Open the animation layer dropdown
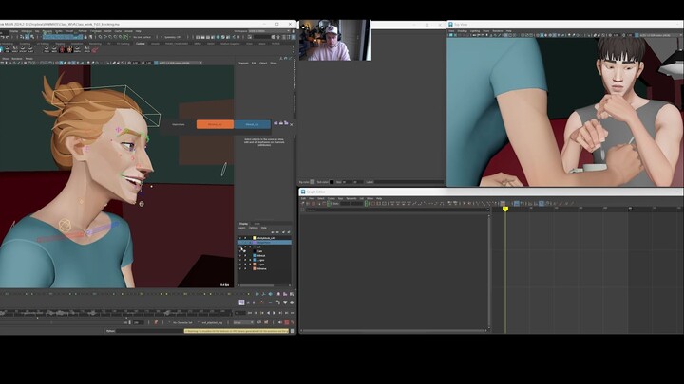This screenshot has width=684, height=384. pos(213,322)
